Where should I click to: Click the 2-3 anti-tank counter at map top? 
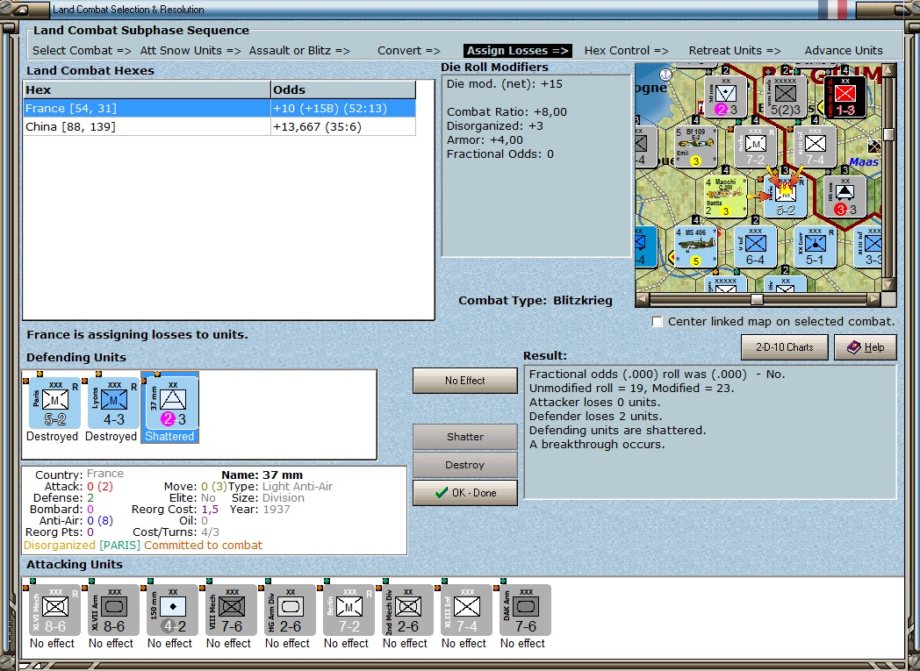pos(725,96)
